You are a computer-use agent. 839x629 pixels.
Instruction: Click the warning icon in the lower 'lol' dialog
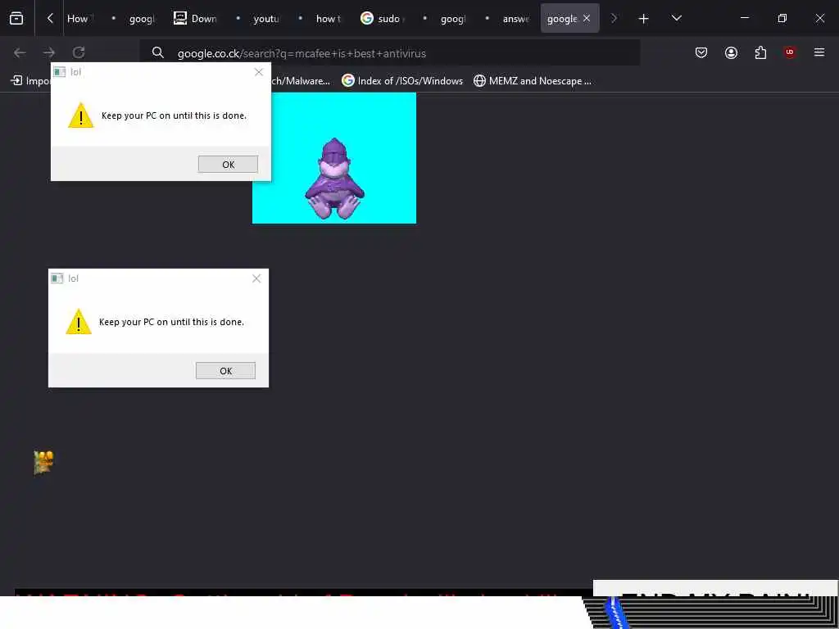pos(79,322)
